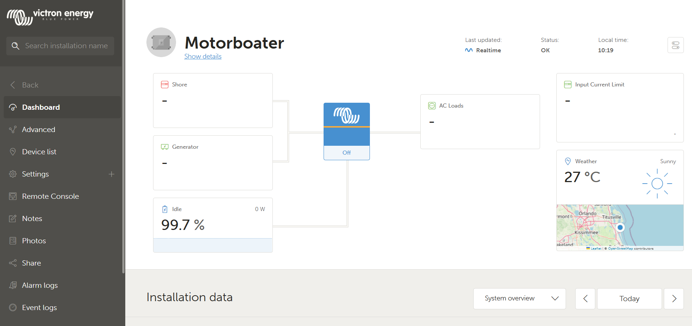692x326 pixels.
Task: Click the Shore power icon
Action: [x=165, y=85]
